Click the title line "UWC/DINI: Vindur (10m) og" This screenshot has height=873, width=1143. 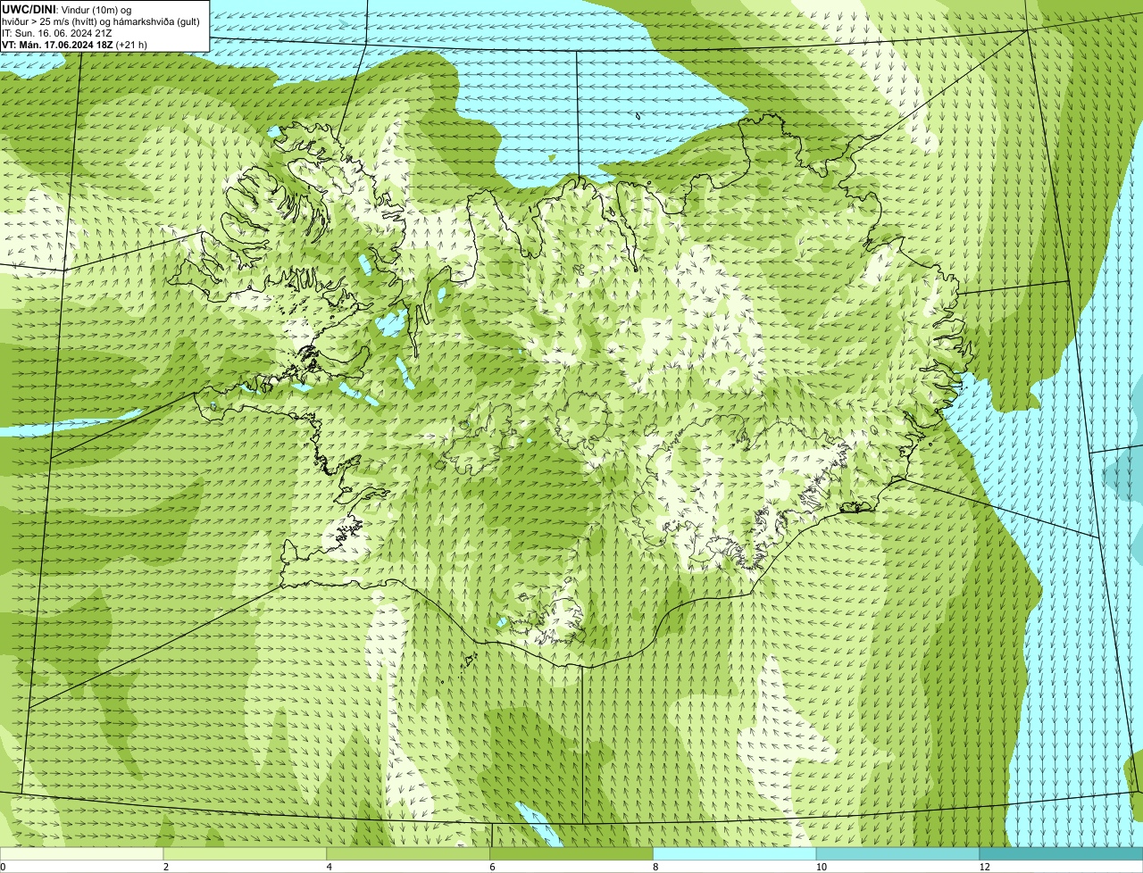67,9
